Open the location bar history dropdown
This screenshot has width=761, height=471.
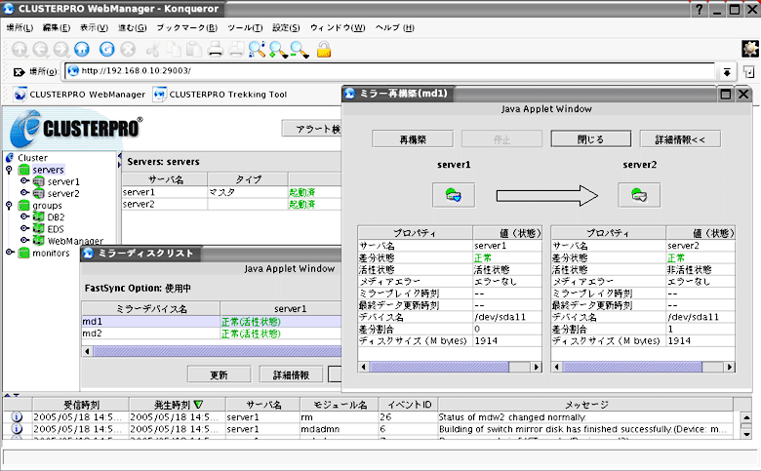(727, 72)
